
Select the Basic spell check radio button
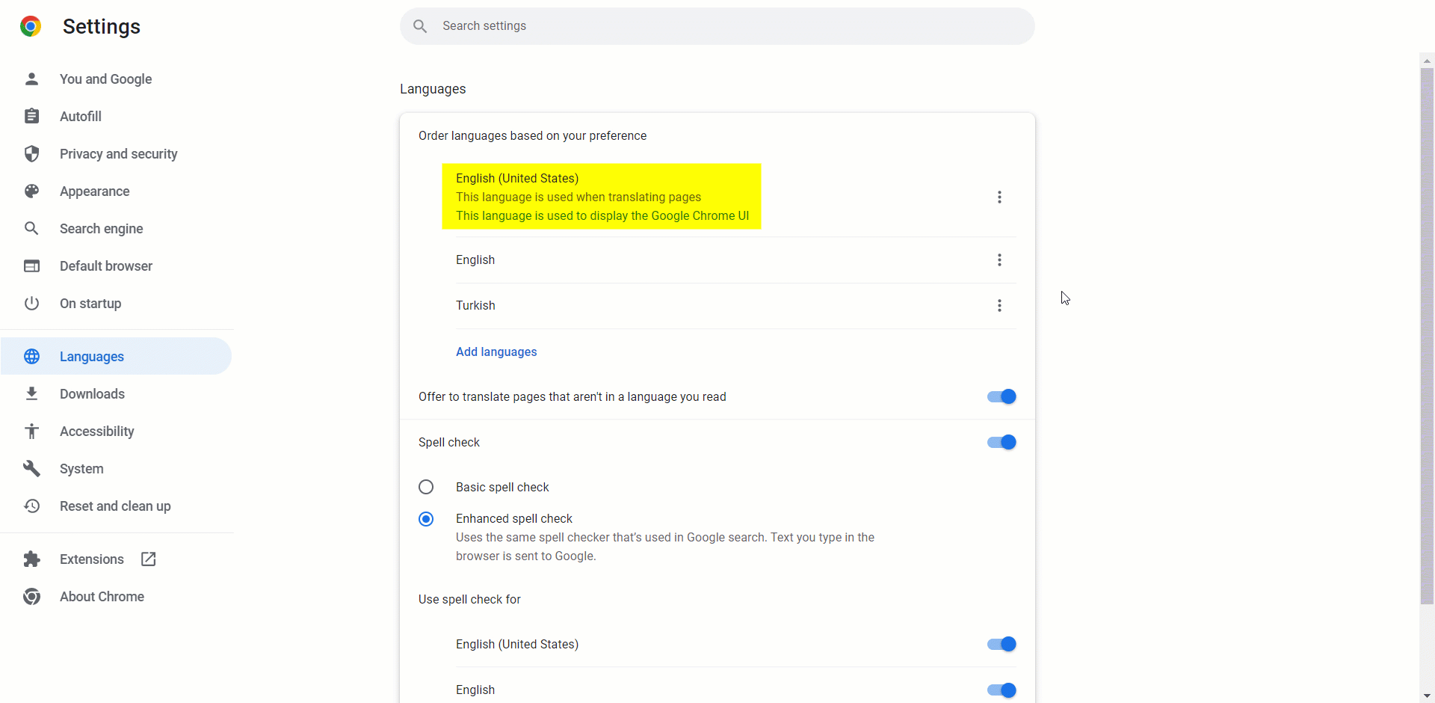[x=426, y=487]
